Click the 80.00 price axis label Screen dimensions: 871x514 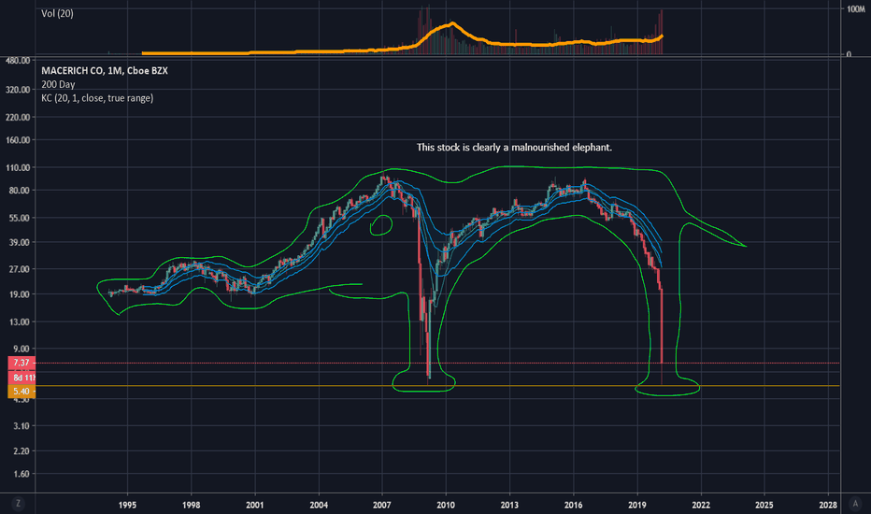click(x=19, y=190)
